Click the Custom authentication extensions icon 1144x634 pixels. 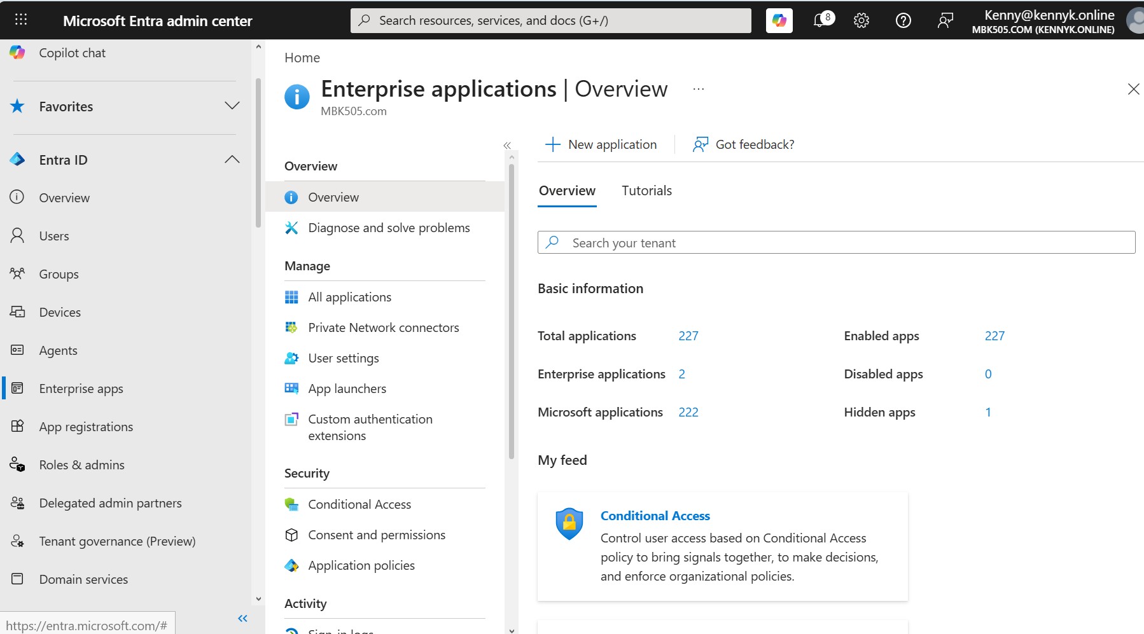pyautogui.click(x=291, y=419)
